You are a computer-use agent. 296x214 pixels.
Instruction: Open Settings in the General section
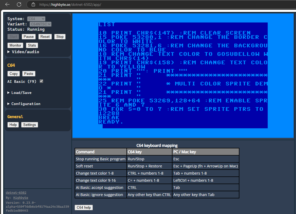point(29,125)
